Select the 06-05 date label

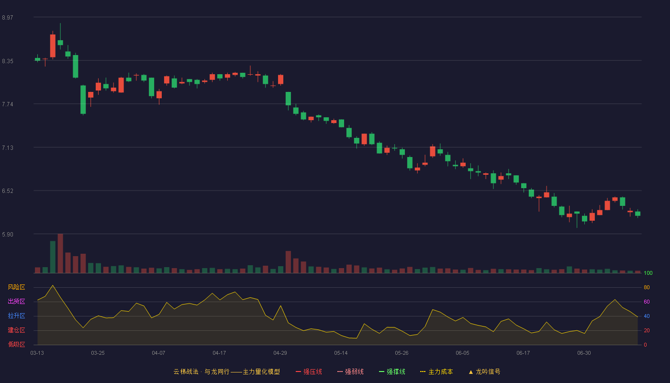462,353
